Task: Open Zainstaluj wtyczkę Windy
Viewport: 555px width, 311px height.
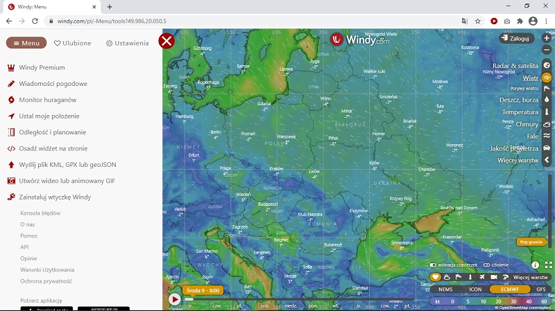Action: tap(49, 197)
